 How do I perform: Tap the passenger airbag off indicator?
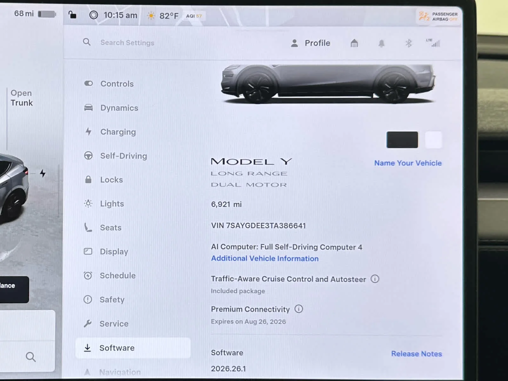438,16
